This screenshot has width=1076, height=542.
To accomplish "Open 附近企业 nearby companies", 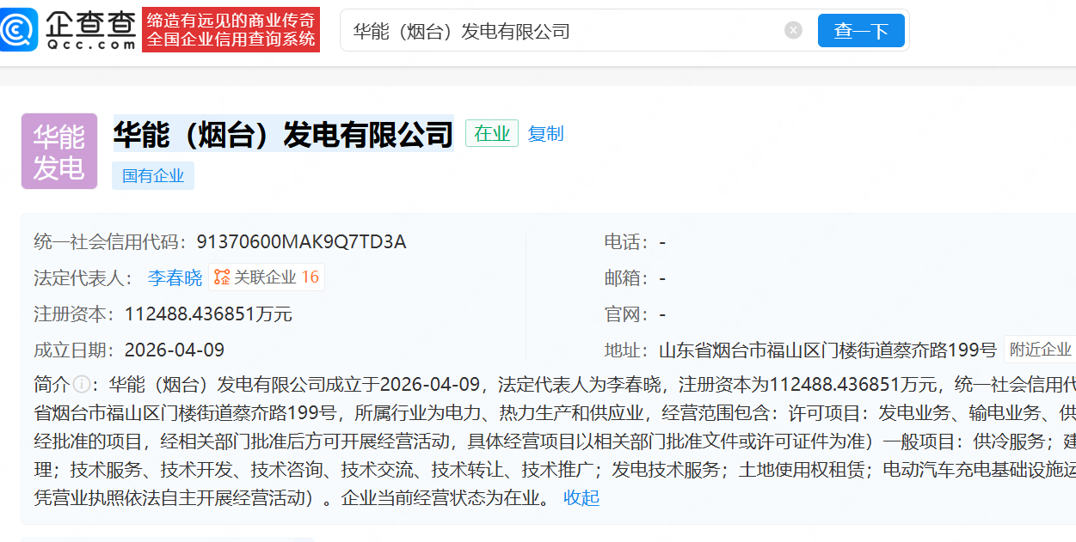I will click(x=1040, y=350).
